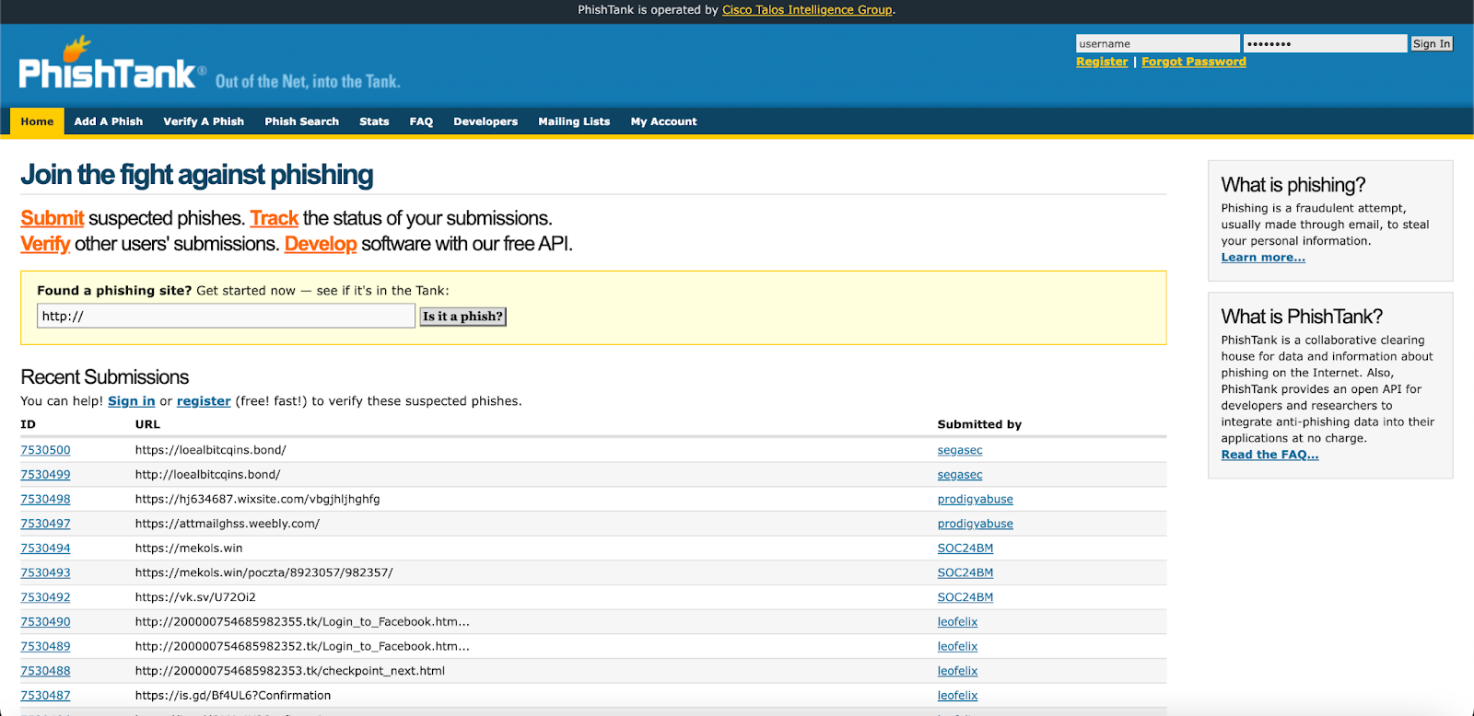This screenshot has height=716, width=1474.
Task: Click the PhishTank logo
Action: (111, 64)
